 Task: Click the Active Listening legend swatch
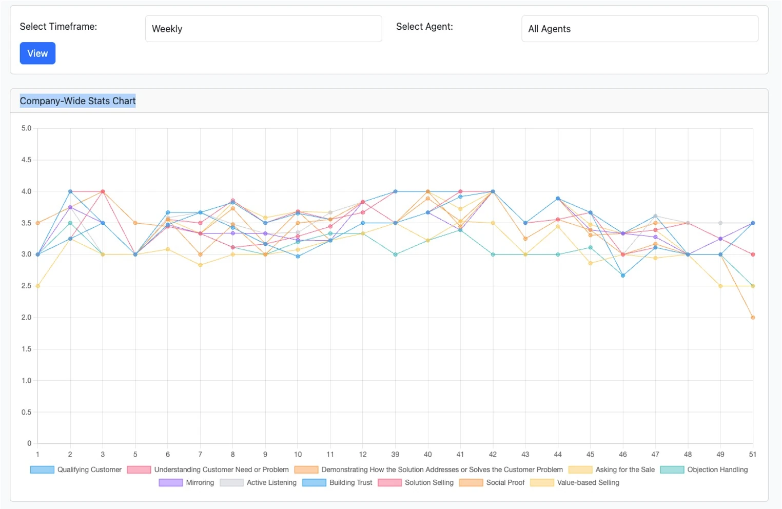tap(232, 482)
